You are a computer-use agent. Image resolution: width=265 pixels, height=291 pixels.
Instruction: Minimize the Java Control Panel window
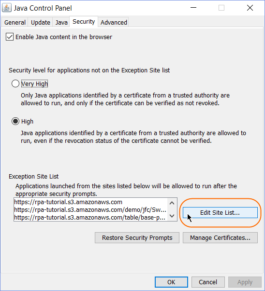(193, 8)
